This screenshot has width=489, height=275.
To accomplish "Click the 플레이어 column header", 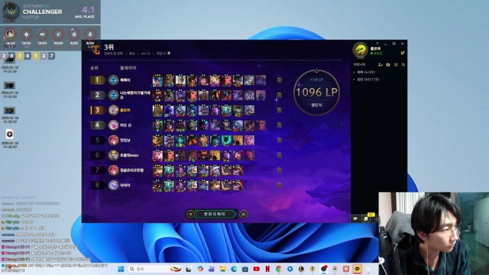I will point(128,68).
